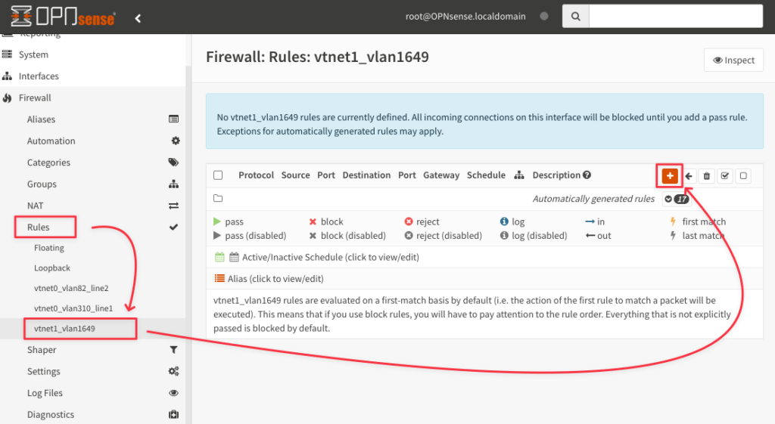This screenshot has height=424, width=775.
Task: Click the move selected rules arrow icon
Action: (689, 175)
